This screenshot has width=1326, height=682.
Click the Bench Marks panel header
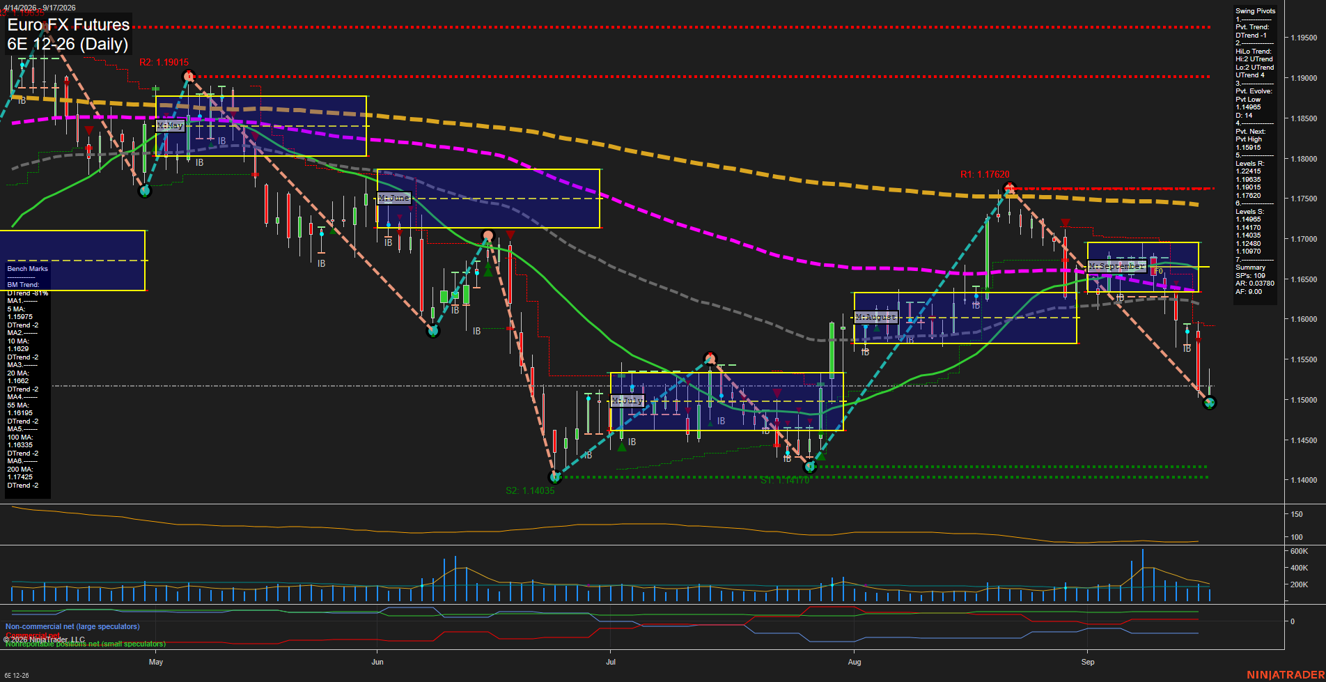28,269
